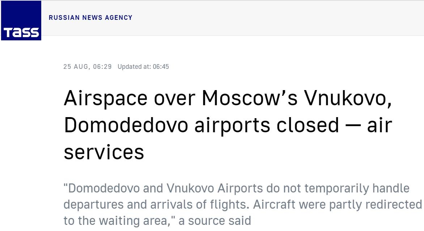This screenshot has width=424, height=231.
Task: Click a source said after the quote
Action: coord(215,221)
